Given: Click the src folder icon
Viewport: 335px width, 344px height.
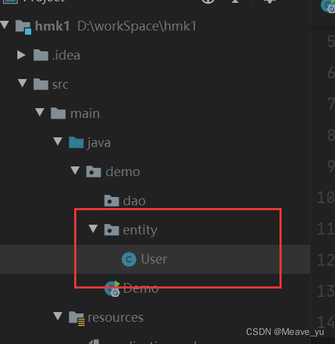Looking at the screenshot, I should click(x=41, y=84).
